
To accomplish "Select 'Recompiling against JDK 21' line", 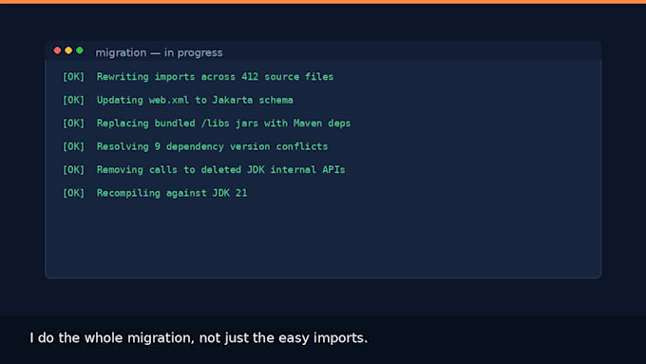I will tap(172, 193).
